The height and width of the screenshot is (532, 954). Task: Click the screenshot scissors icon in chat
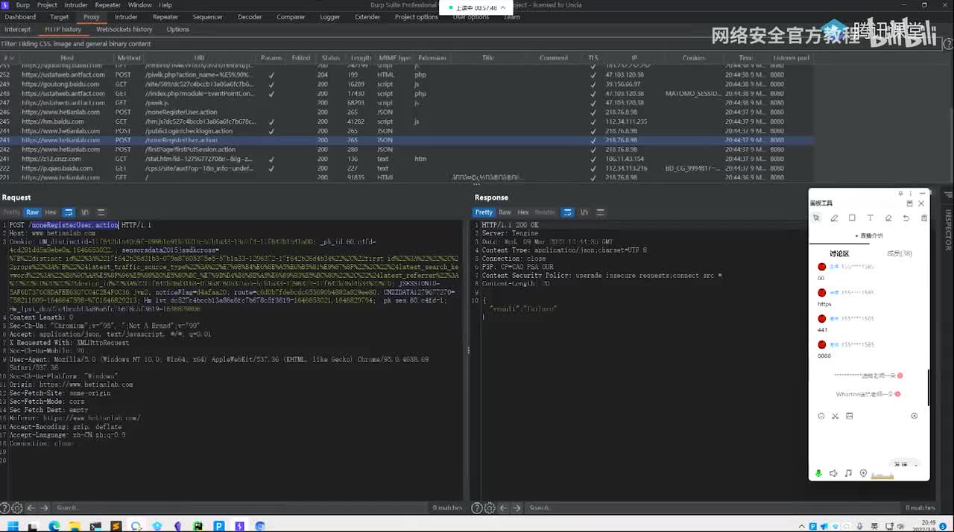tap(835, 416)
